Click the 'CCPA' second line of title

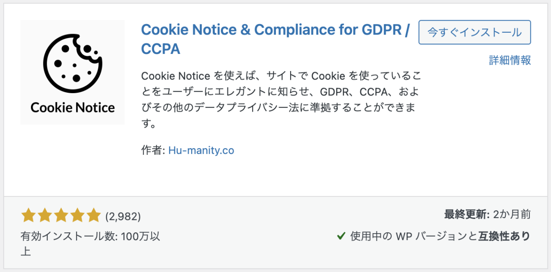(x=161, y=49)
